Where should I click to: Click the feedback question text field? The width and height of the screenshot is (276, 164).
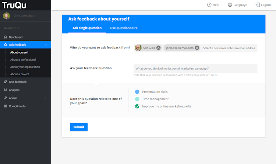[195, 69]
